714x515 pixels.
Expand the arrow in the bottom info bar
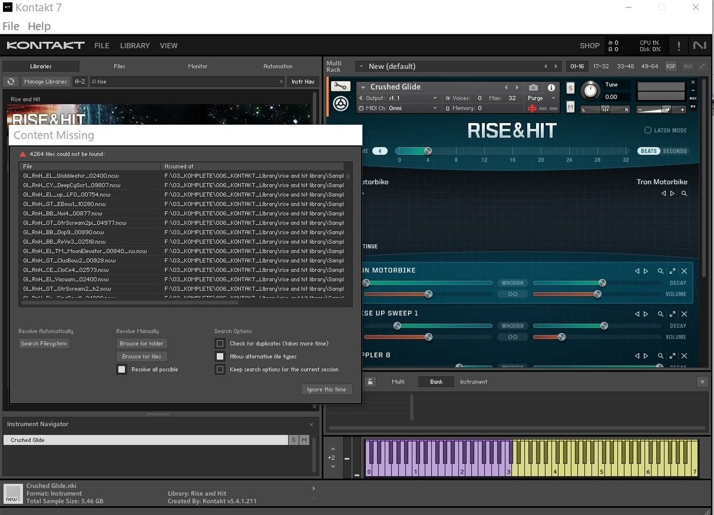coord(314,488)
